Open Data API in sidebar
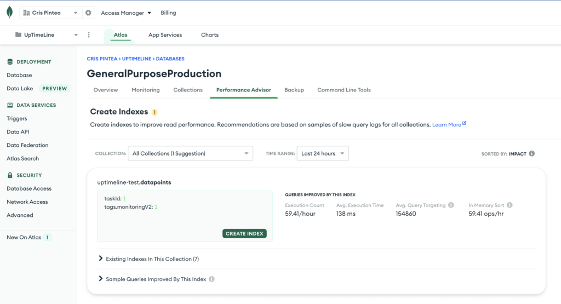Viewport: 561px width, 304px height. (x=18, y=131)
